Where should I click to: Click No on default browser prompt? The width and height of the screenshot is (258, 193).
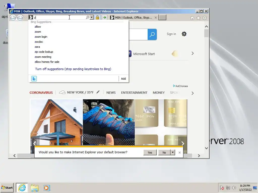(x=164, y=153)
